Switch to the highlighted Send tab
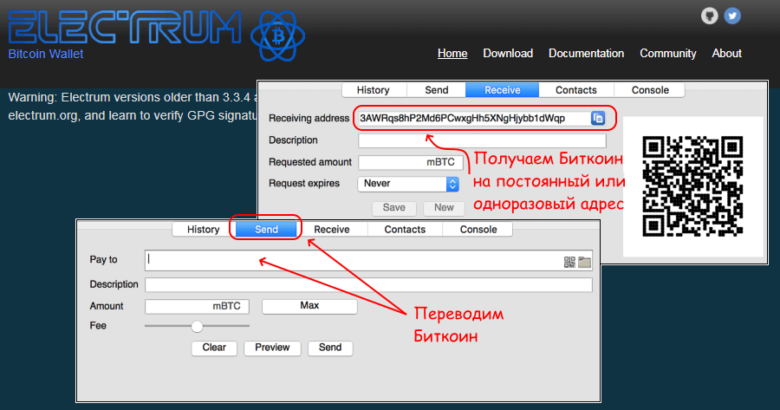 coord(266,230)
